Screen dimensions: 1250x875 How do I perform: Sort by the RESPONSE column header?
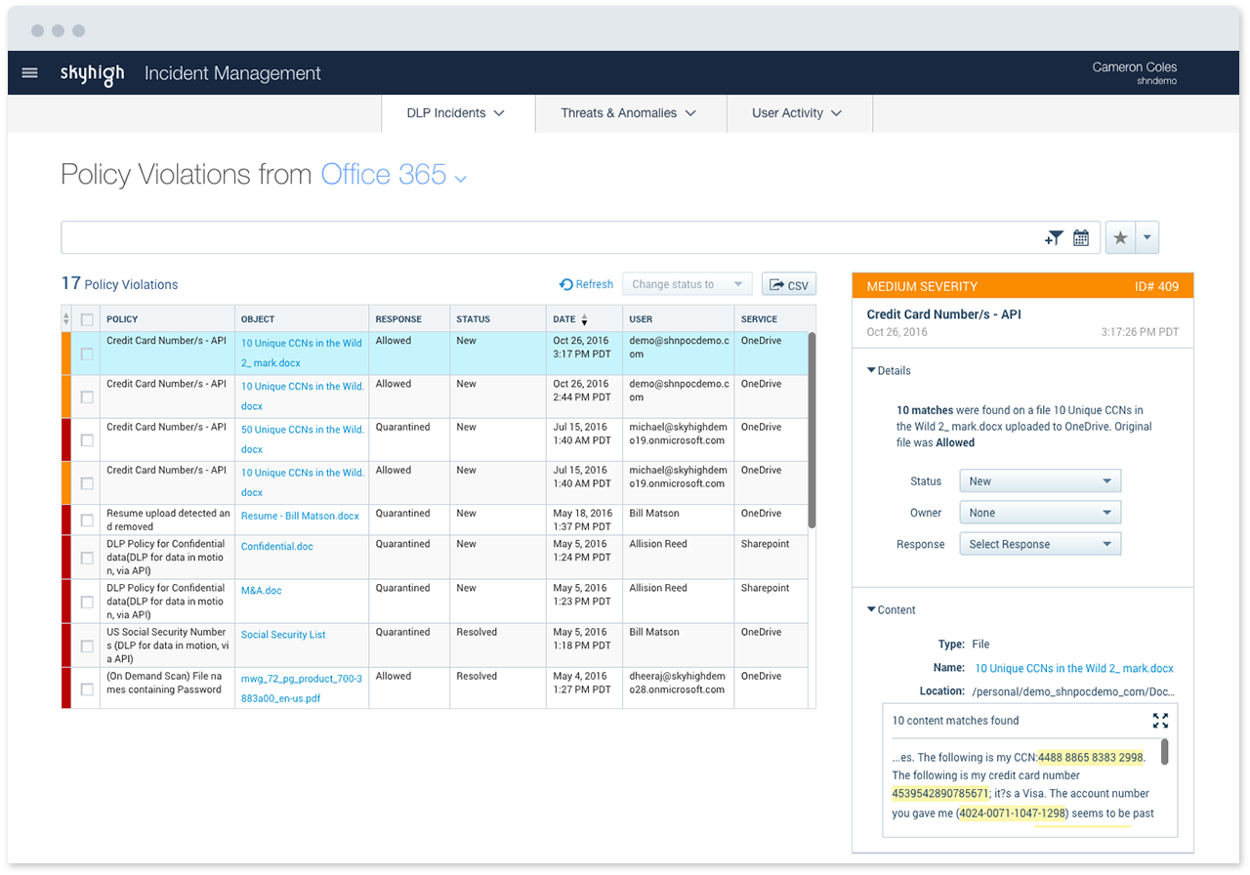398,319
